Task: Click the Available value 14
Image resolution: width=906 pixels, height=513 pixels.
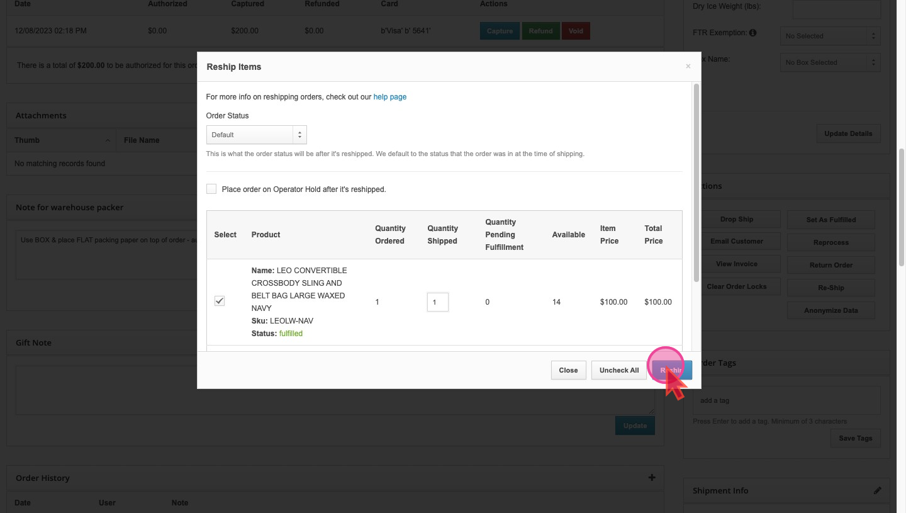Action: click(556, 302)
